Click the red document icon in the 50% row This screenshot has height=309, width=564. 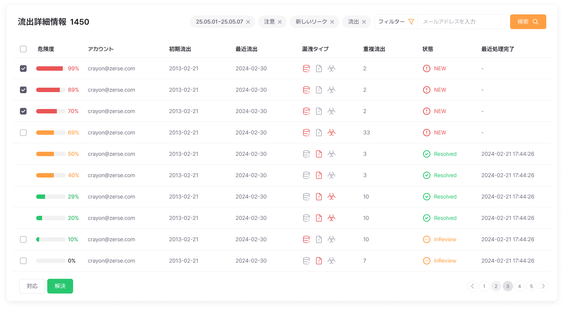(319, 154)
